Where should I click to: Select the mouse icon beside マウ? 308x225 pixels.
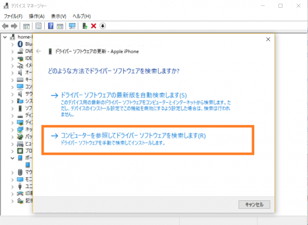click(x=20, y=172)
